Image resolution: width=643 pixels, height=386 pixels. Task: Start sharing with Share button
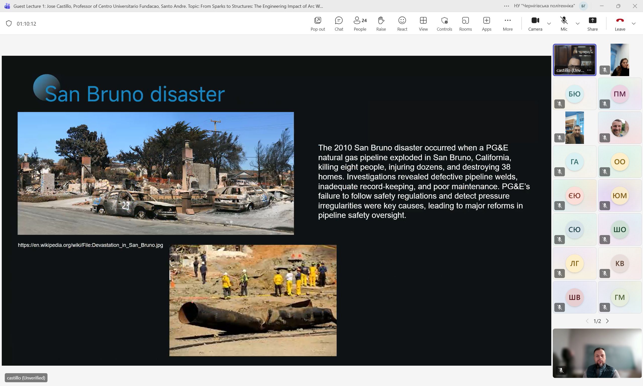coord(592,23)
